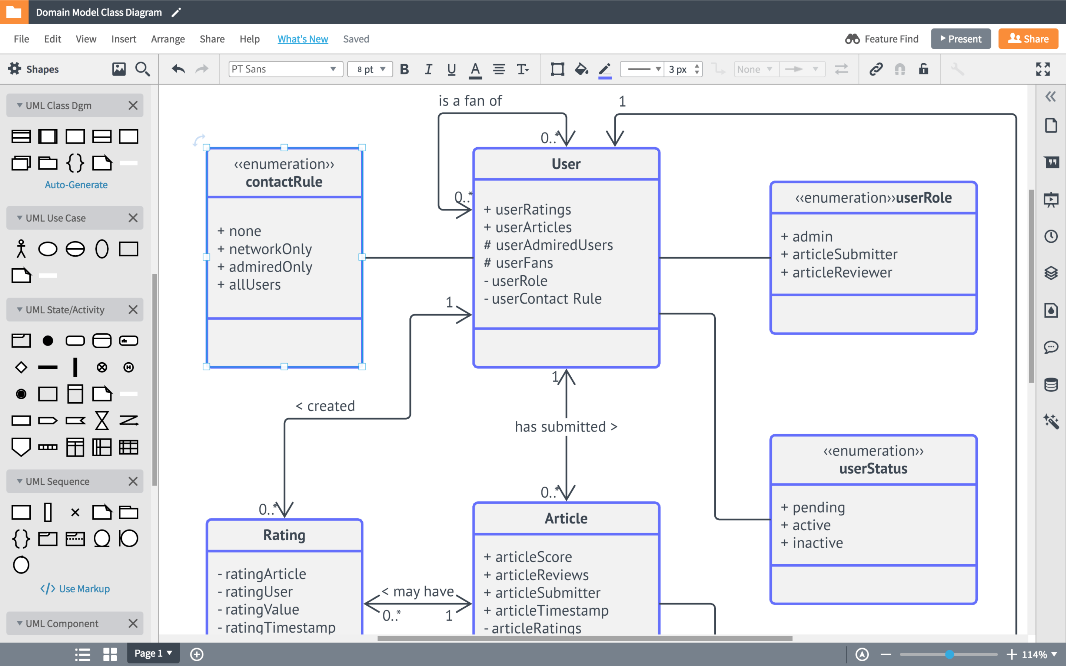This screenshot has width=1067, height=666.
Task: Open the fill color paint bucket
Action: click(581, 69)
